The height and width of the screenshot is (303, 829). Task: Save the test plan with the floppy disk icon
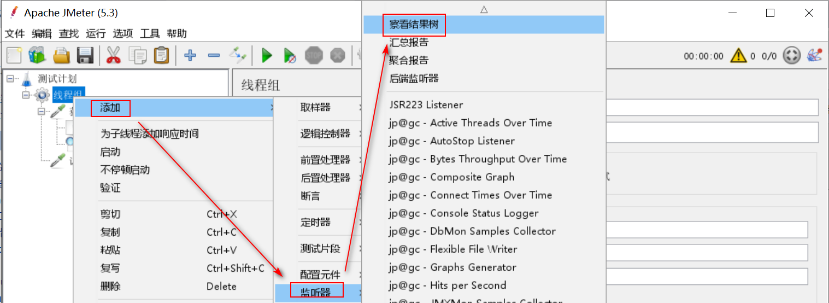85,55
